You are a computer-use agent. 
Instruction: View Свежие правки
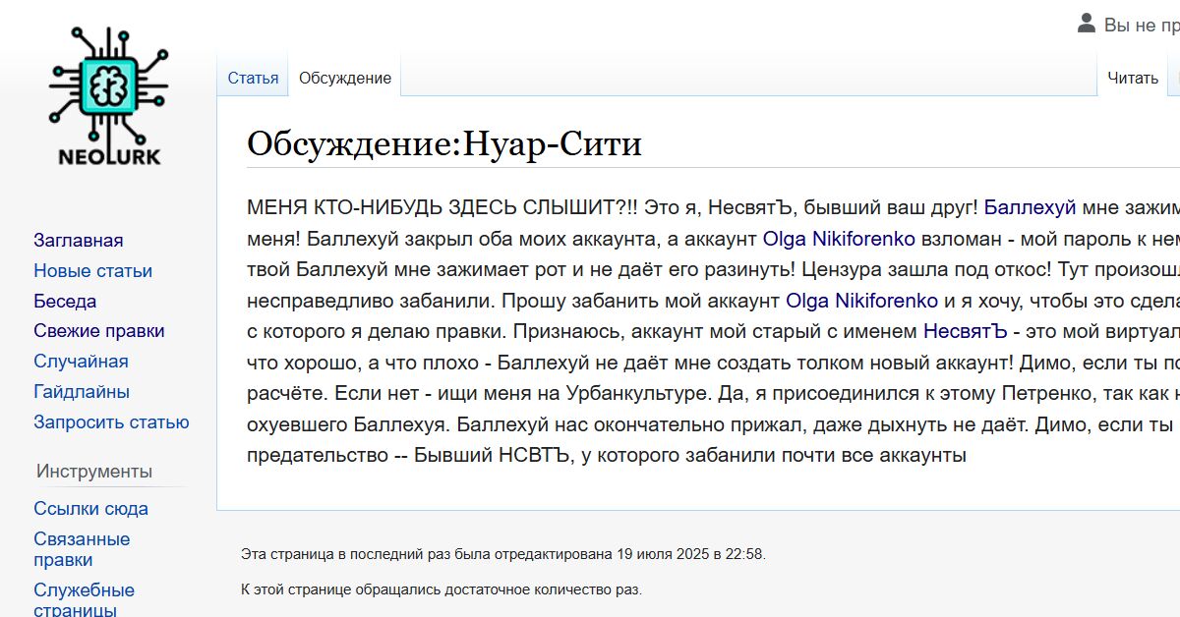[x=98, y=331]
